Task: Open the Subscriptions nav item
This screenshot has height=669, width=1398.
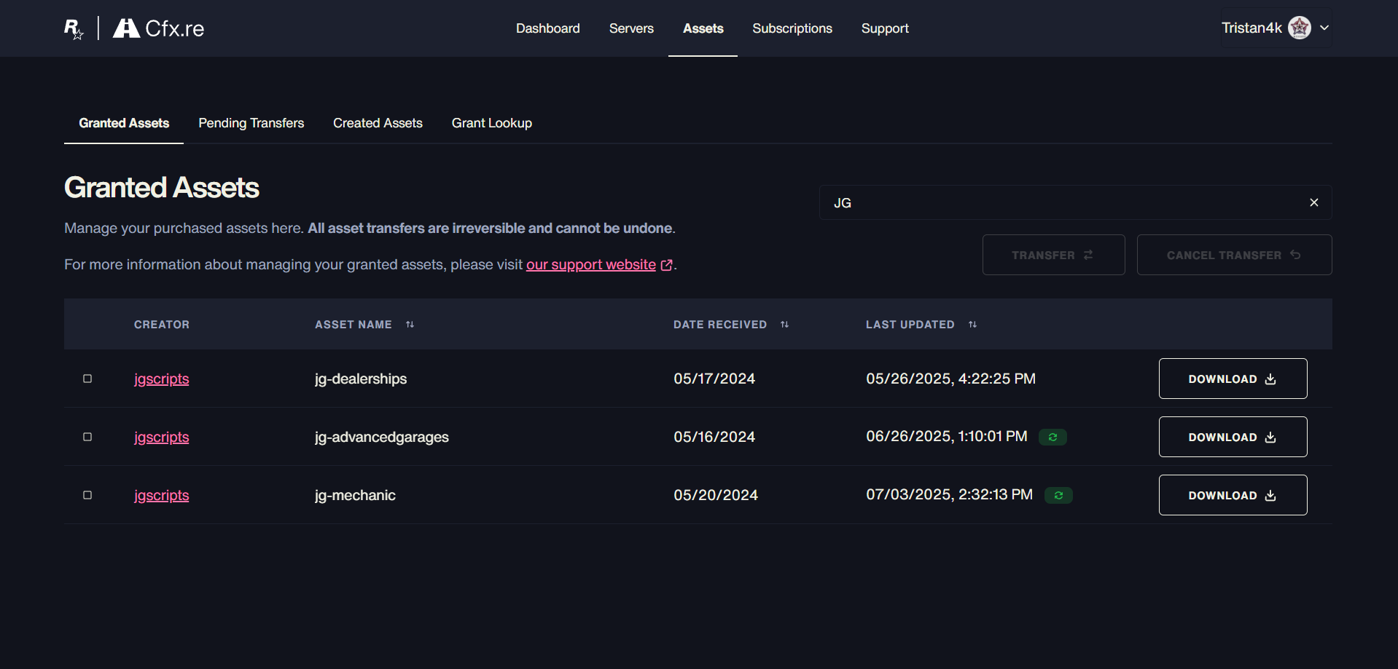Action: pos(792,28)
